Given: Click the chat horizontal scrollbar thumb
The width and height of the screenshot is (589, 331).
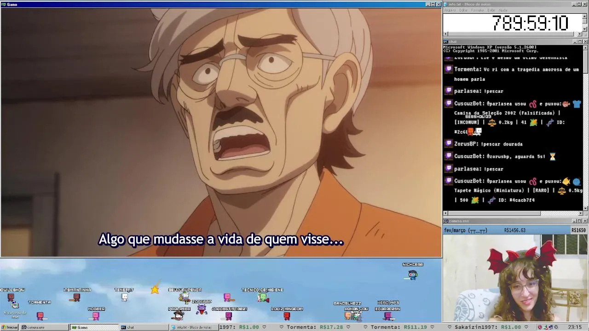Looking at the screenshot, I should (494, 213).
